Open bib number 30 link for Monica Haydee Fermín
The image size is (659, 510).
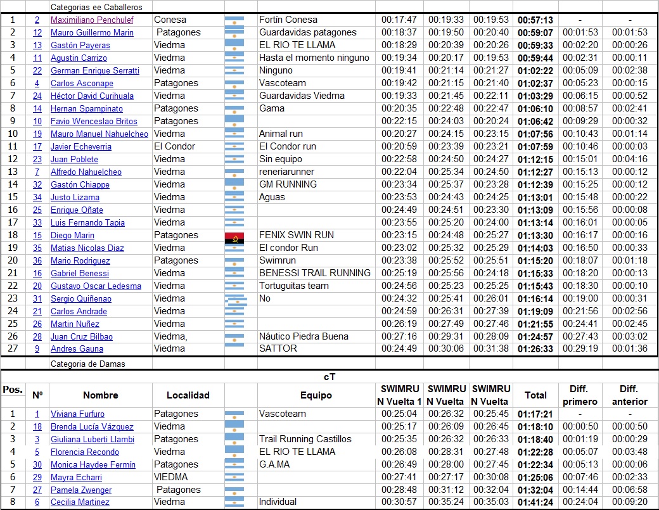pos(37,465)
